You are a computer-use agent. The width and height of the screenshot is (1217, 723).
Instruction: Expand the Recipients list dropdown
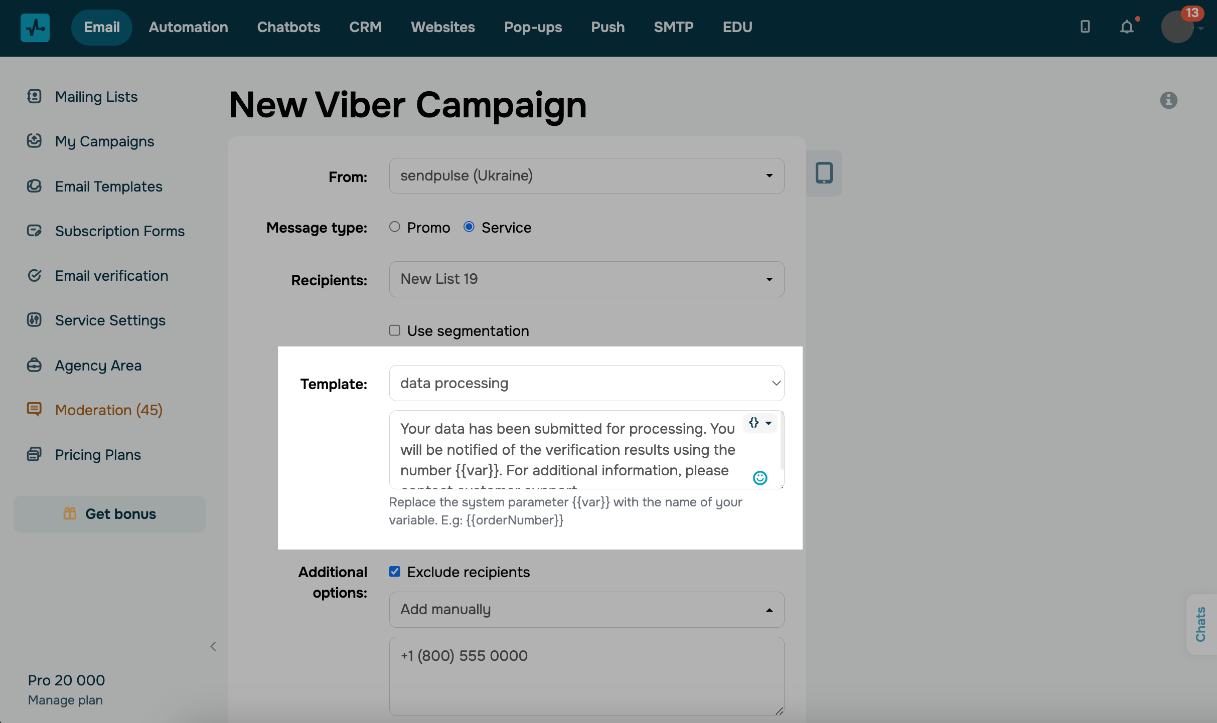[x=586, y=279]
